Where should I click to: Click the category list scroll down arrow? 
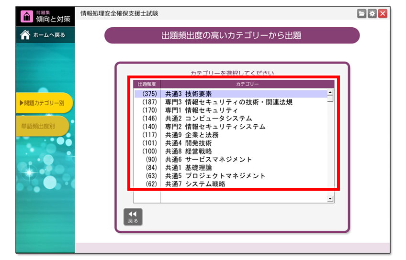coord(330,199)
